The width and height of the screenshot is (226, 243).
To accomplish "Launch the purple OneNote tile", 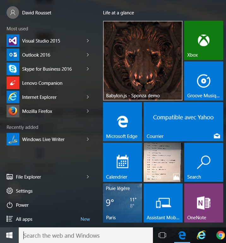I will coord(204,203).
